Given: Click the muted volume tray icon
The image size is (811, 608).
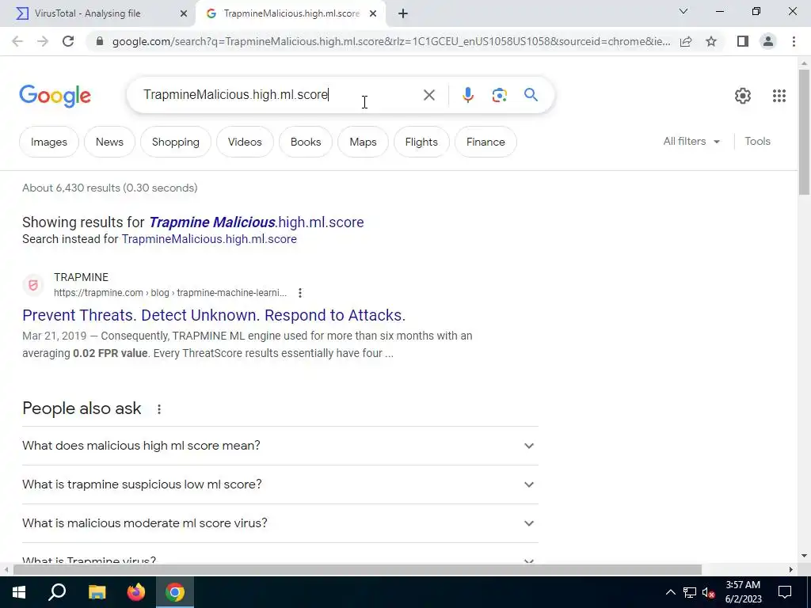Looking at the screenshot, I should coord(709,592).
